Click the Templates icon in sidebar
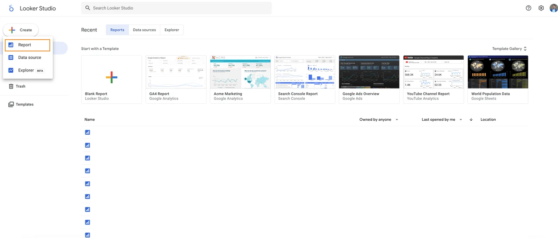 click(11, 105)
